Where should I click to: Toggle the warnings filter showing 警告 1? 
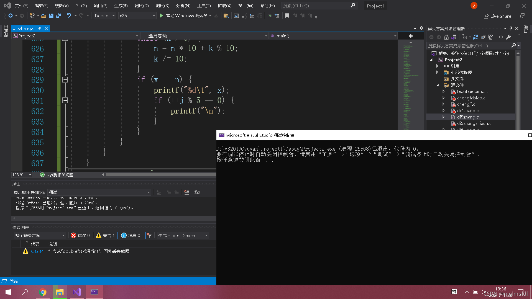(106, 235)
